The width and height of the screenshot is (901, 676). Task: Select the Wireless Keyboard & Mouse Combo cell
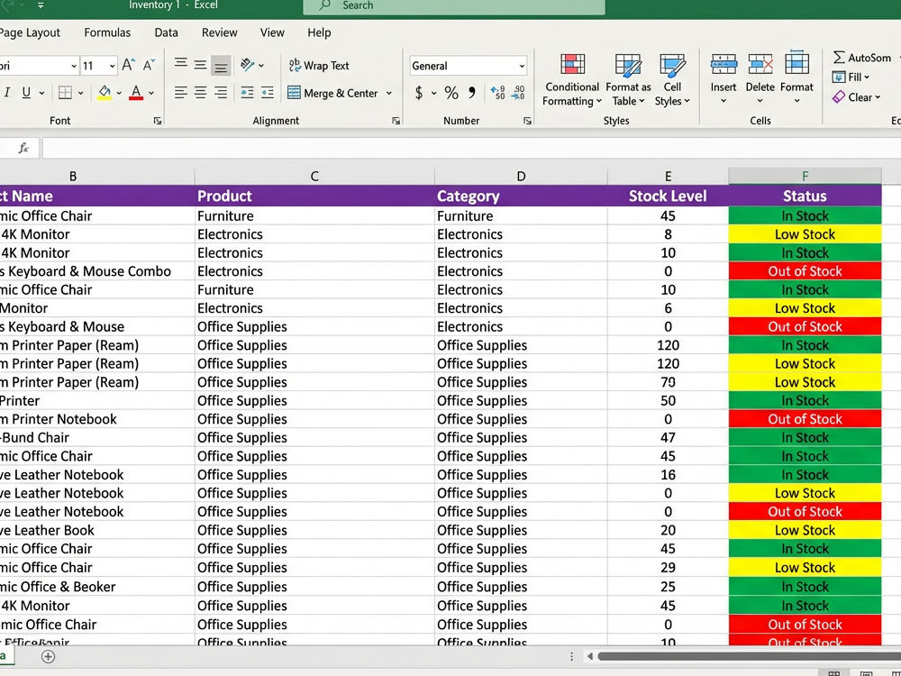click(97, 271)
